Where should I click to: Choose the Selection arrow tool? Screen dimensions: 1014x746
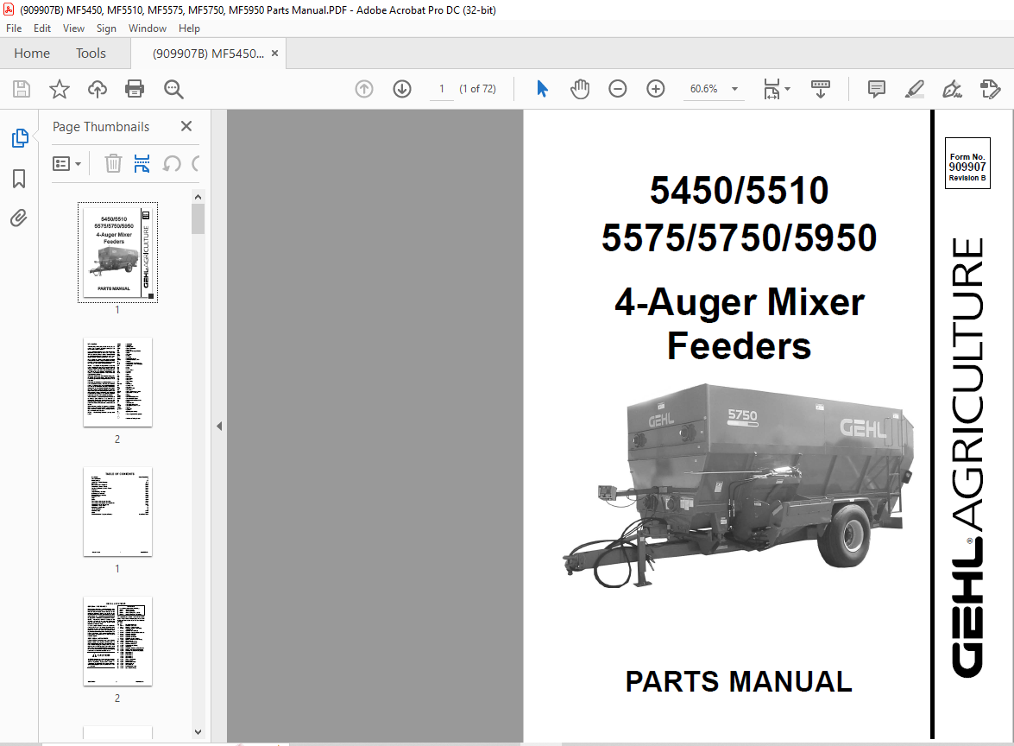point(542,89)
